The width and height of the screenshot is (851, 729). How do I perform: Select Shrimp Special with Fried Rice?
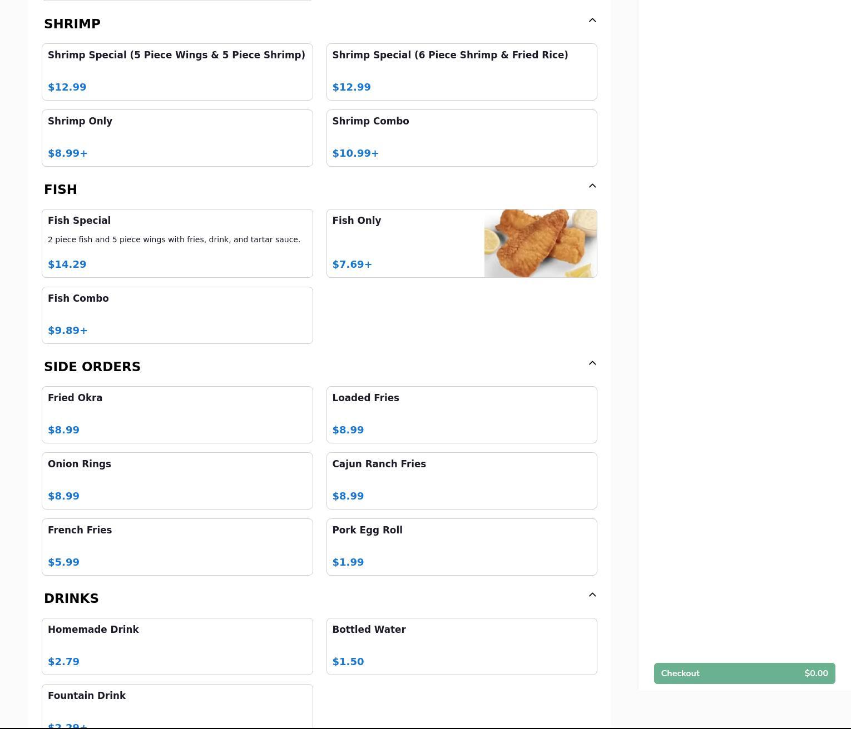click(461, 72)
